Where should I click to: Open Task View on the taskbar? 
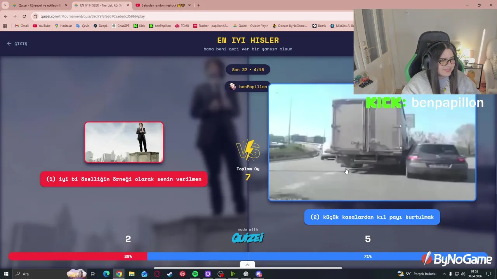point(93,274)
